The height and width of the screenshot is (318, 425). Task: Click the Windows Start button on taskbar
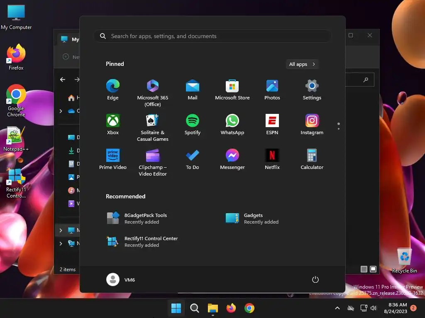176,308
